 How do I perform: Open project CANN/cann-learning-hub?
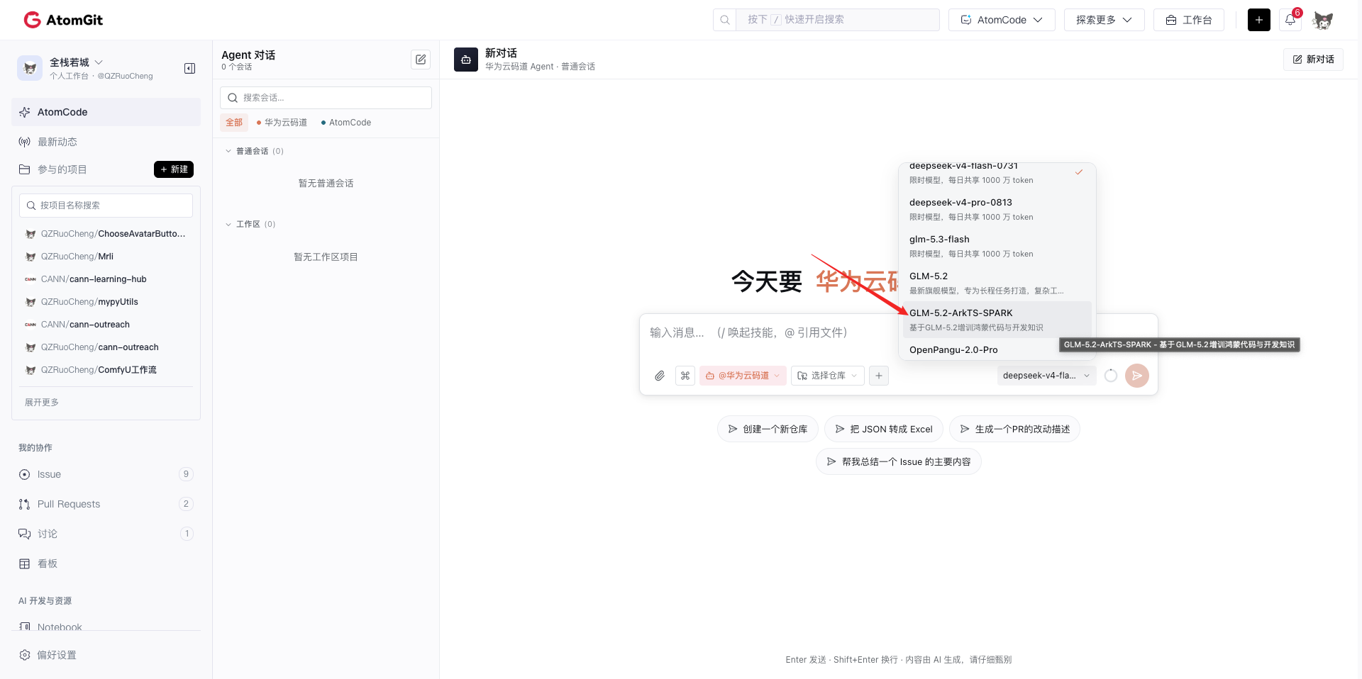[106, 279]
